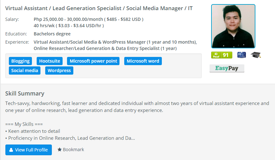The height and width of the screenshot is (160, 275).
Task: Choose the Microsoft word skill tag
Action: 143,61
